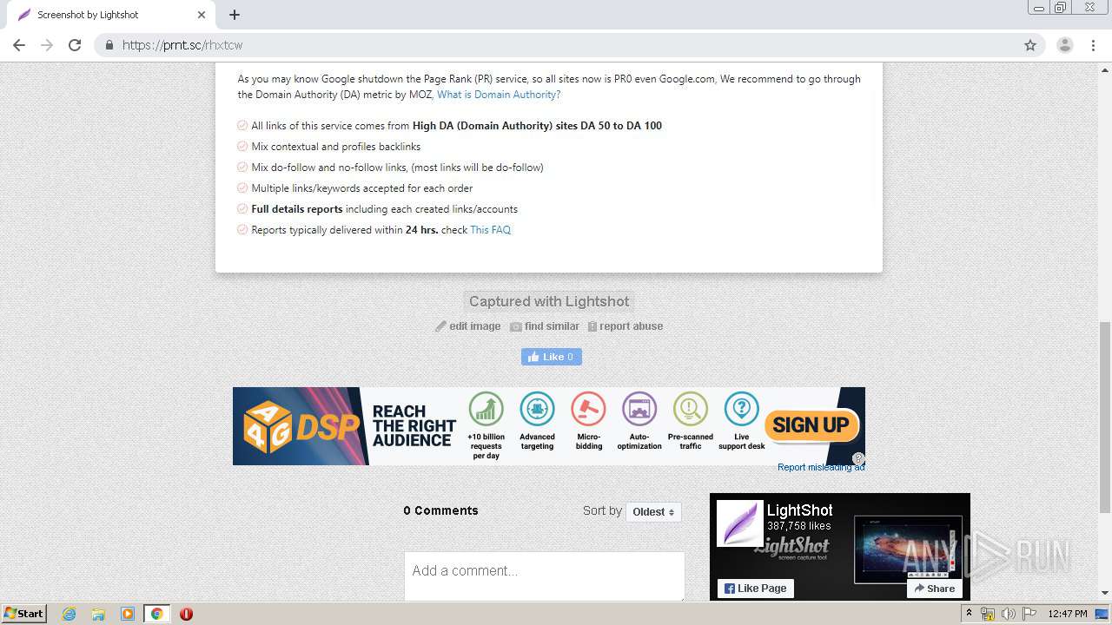Go back to the previous page
This screenshot has width=1112, height=625.
(x=19, y=45)
